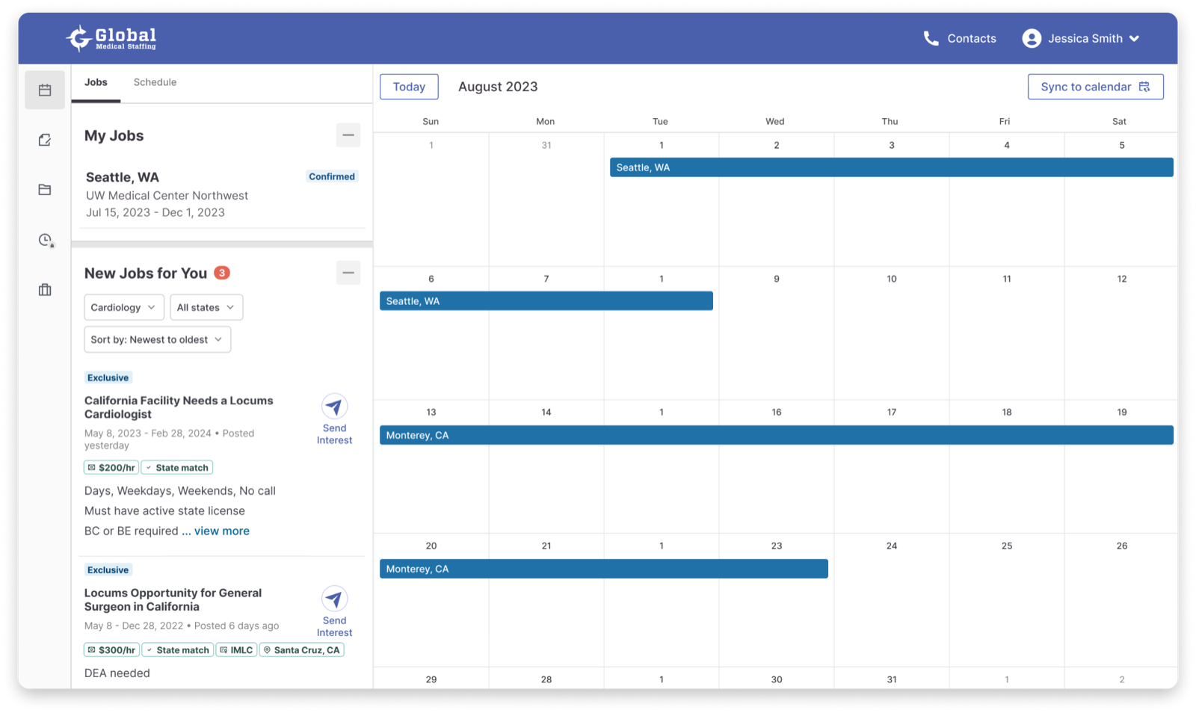Click the State match badge on the Cardiologist job
1196x713 pixels.
click(x=176, y=467)
